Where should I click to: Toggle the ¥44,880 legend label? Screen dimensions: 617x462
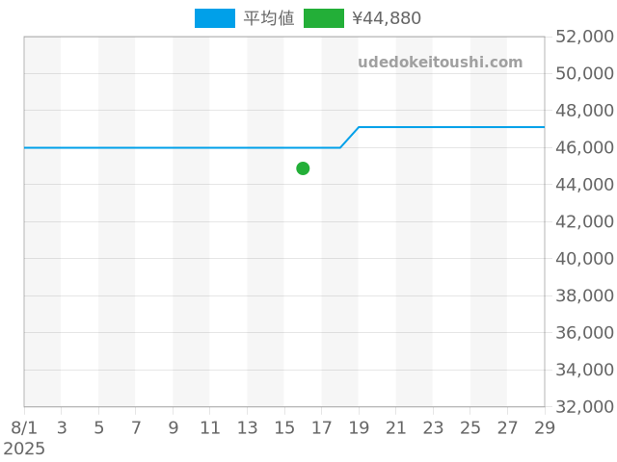387,18
